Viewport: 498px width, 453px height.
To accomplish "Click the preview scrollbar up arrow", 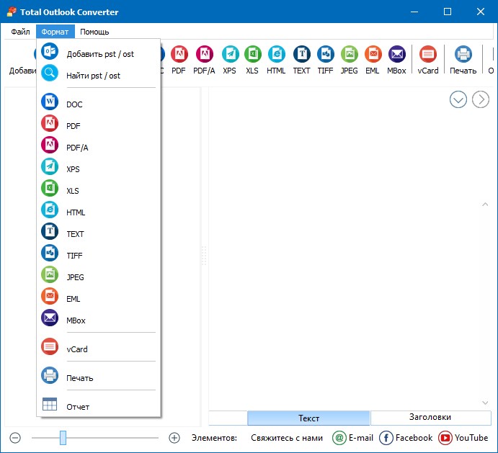I will point(485,205).
